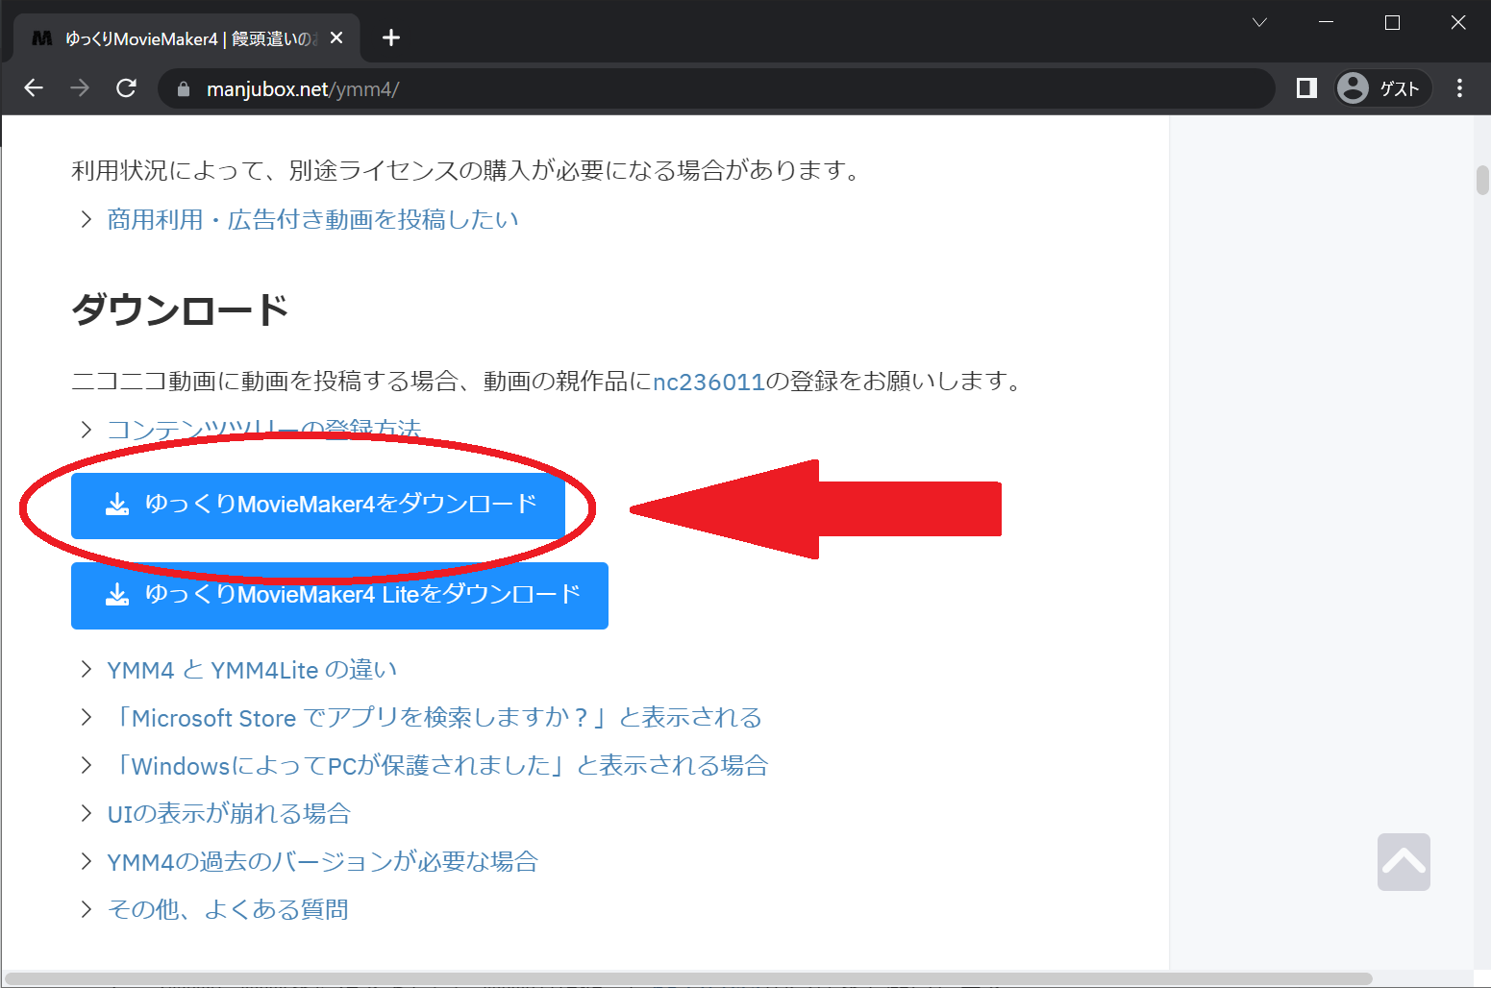Maximize the browser window
The image size is (1491, 988).
pos(1392,23)
